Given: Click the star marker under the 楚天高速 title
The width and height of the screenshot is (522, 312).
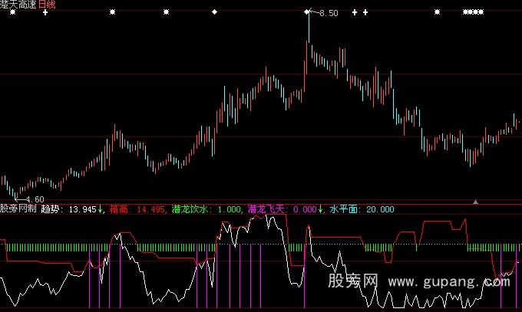Looking at the screenshot, I should click(x=12, y=12).
